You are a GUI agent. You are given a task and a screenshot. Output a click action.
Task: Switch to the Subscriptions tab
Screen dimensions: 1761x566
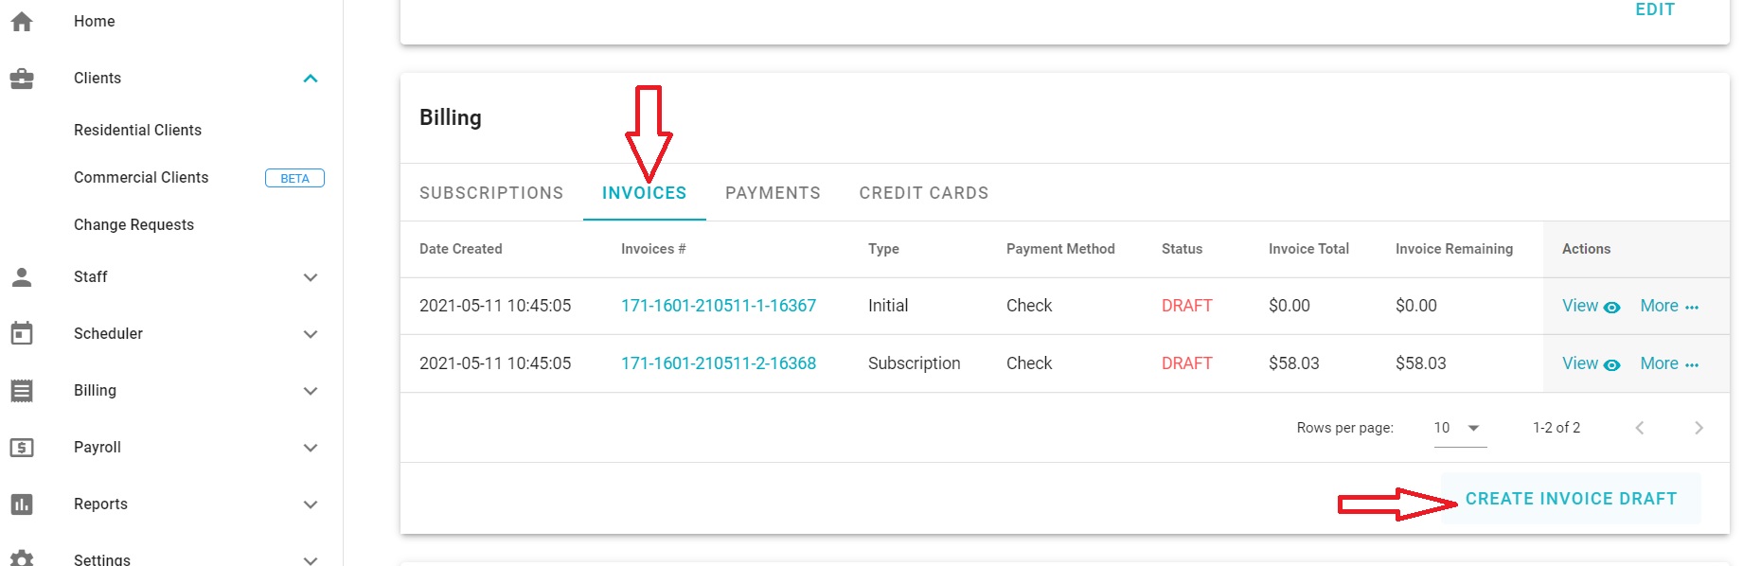pyautogui.click(x=491, y=193)
